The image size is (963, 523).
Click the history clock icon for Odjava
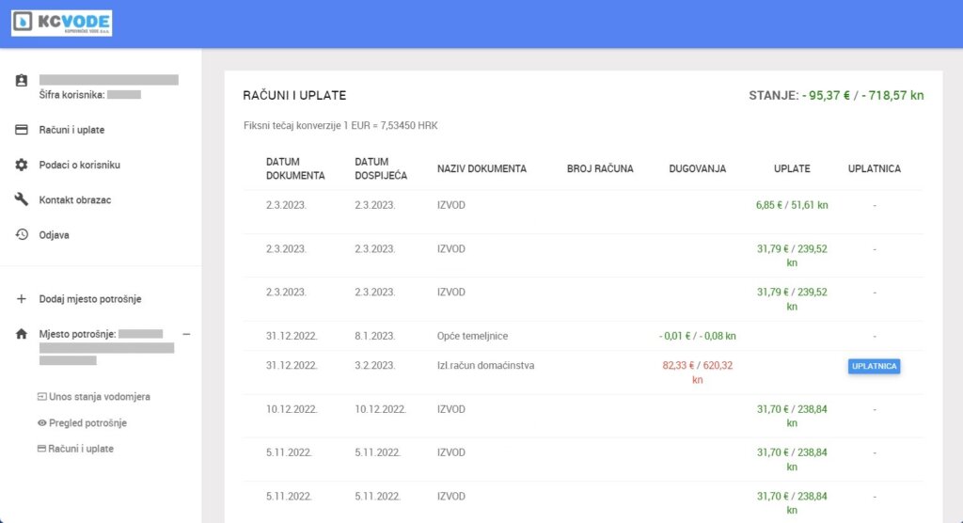click(x=22, y=234)
